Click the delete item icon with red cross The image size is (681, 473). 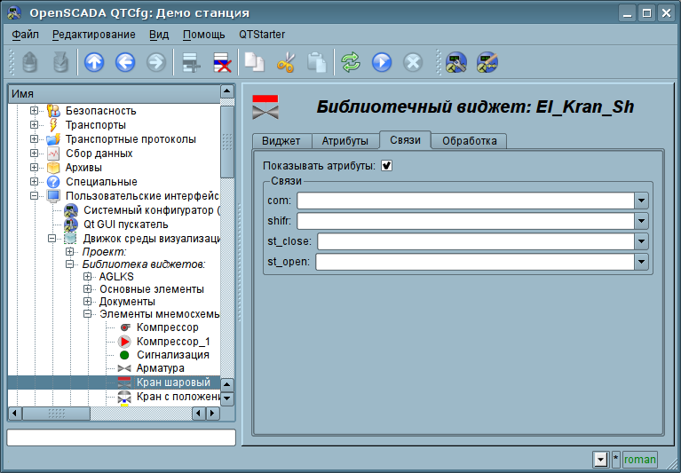221,62
